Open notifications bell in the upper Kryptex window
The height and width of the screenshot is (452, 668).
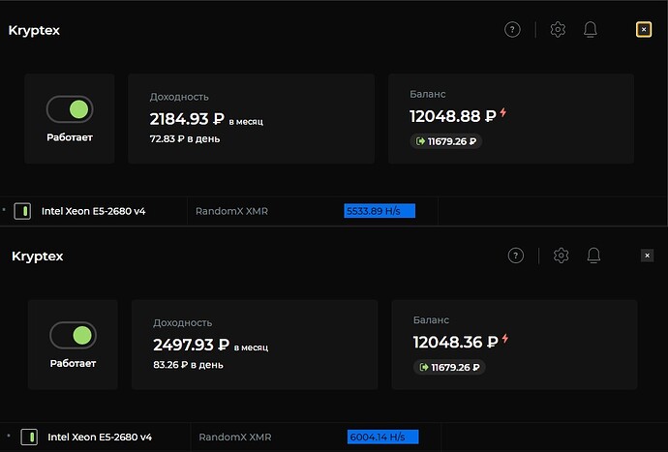(590, 30)
